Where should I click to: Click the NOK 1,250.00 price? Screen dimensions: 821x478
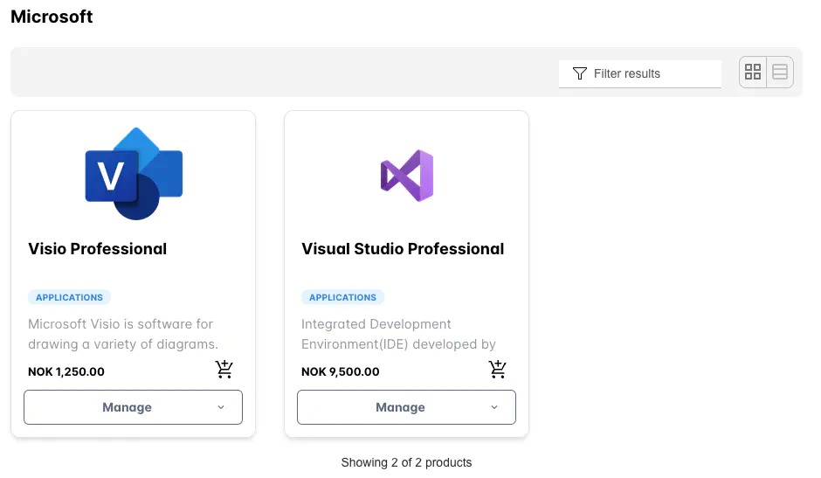pos(66,371)
